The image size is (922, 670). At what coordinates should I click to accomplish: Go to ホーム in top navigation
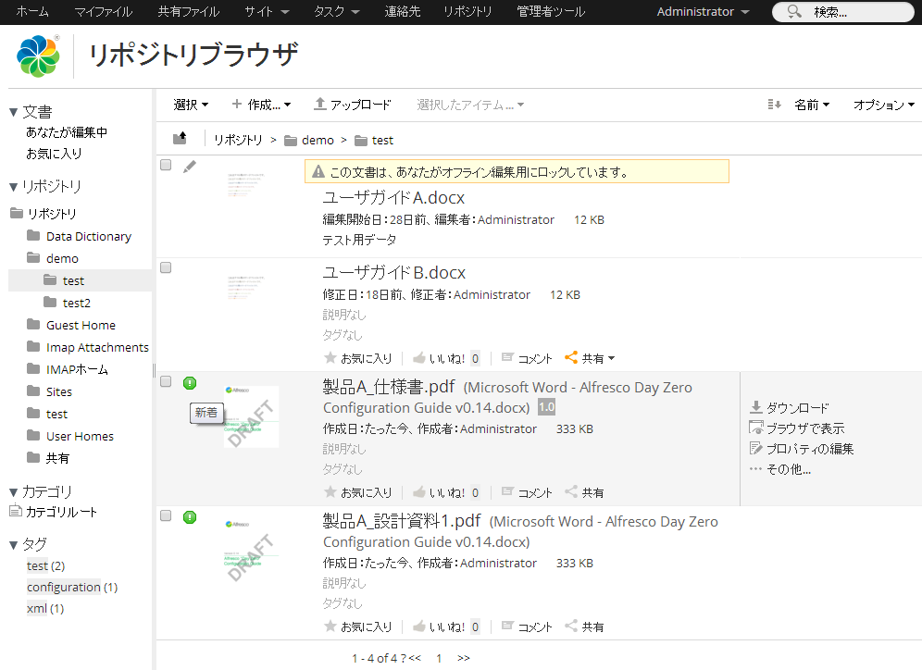[32, 12]
